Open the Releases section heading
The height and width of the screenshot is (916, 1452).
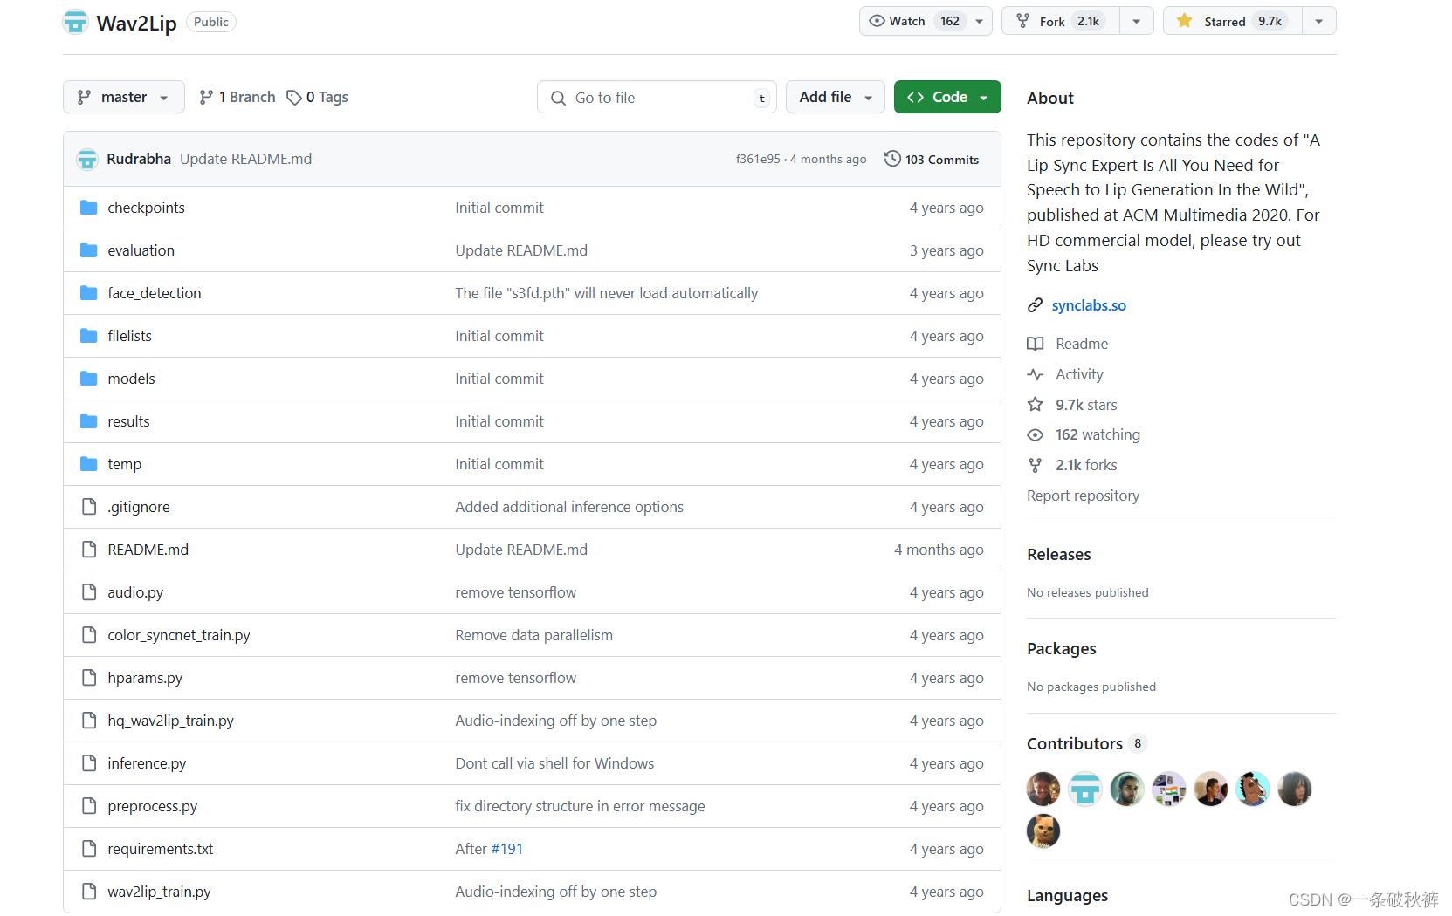pos(1059,555)
